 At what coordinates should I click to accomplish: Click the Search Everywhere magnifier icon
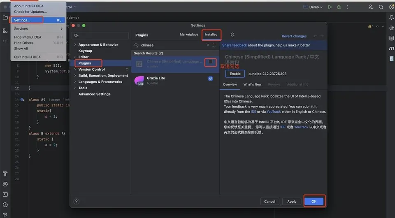click(x=381, y=7)
